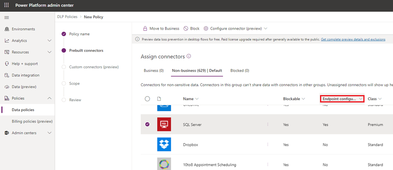393x170 pixels.
Task: Select the Prebuilt connectors step circle
Action: click(x=64, y=51)
